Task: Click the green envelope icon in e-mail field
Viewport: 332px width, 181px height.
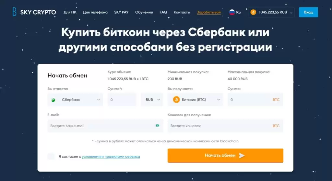Action: (157, 126)
